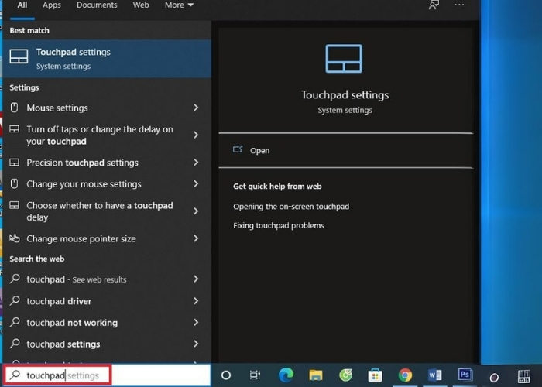
Task: Open the search feedback icon at top
Action: click(434, 5)
